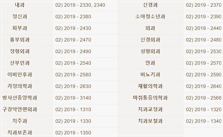Select the 재활의학과 department cell
Viewport: 223px width, 137px height.
pyautogui.click(x=150, y=86)
